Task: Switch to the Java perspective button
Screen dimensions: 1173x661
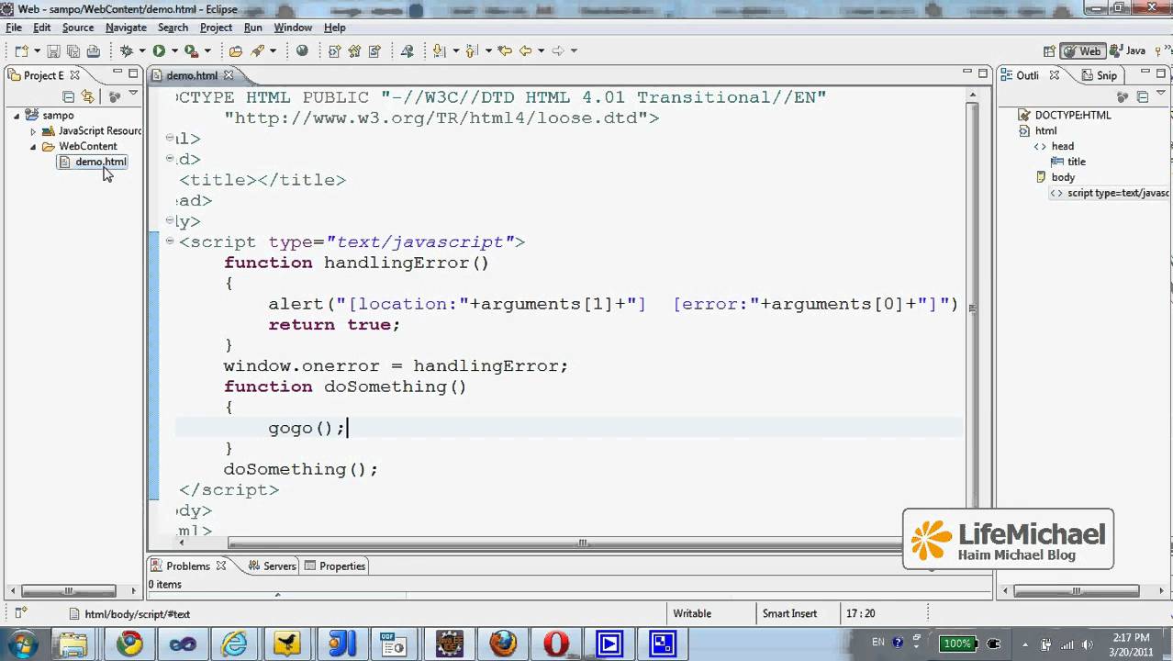Action: pos(1128,51)
